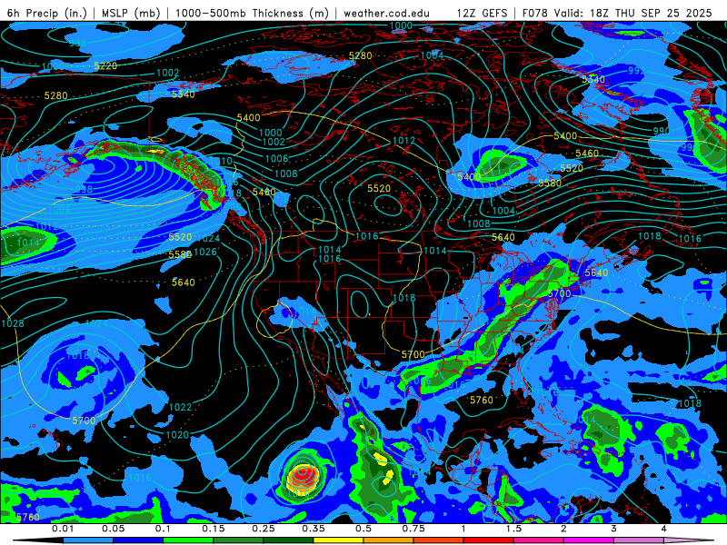The width and height of the screenshot is (727, 545).
Task: Click the '0.5' legend value
Action: click(x=363, y=529)
